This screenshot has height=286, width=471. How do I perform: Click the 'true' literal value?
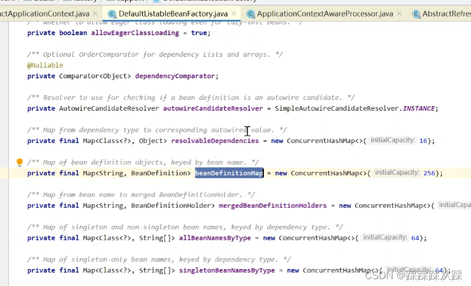199,33
